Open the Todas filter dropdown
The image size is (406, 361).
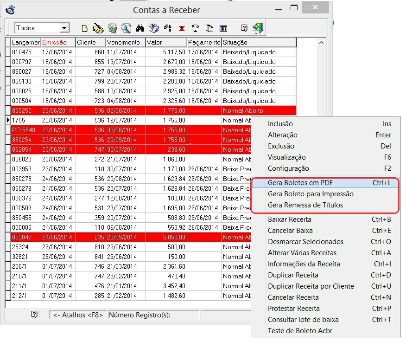[x=64, y=28]
